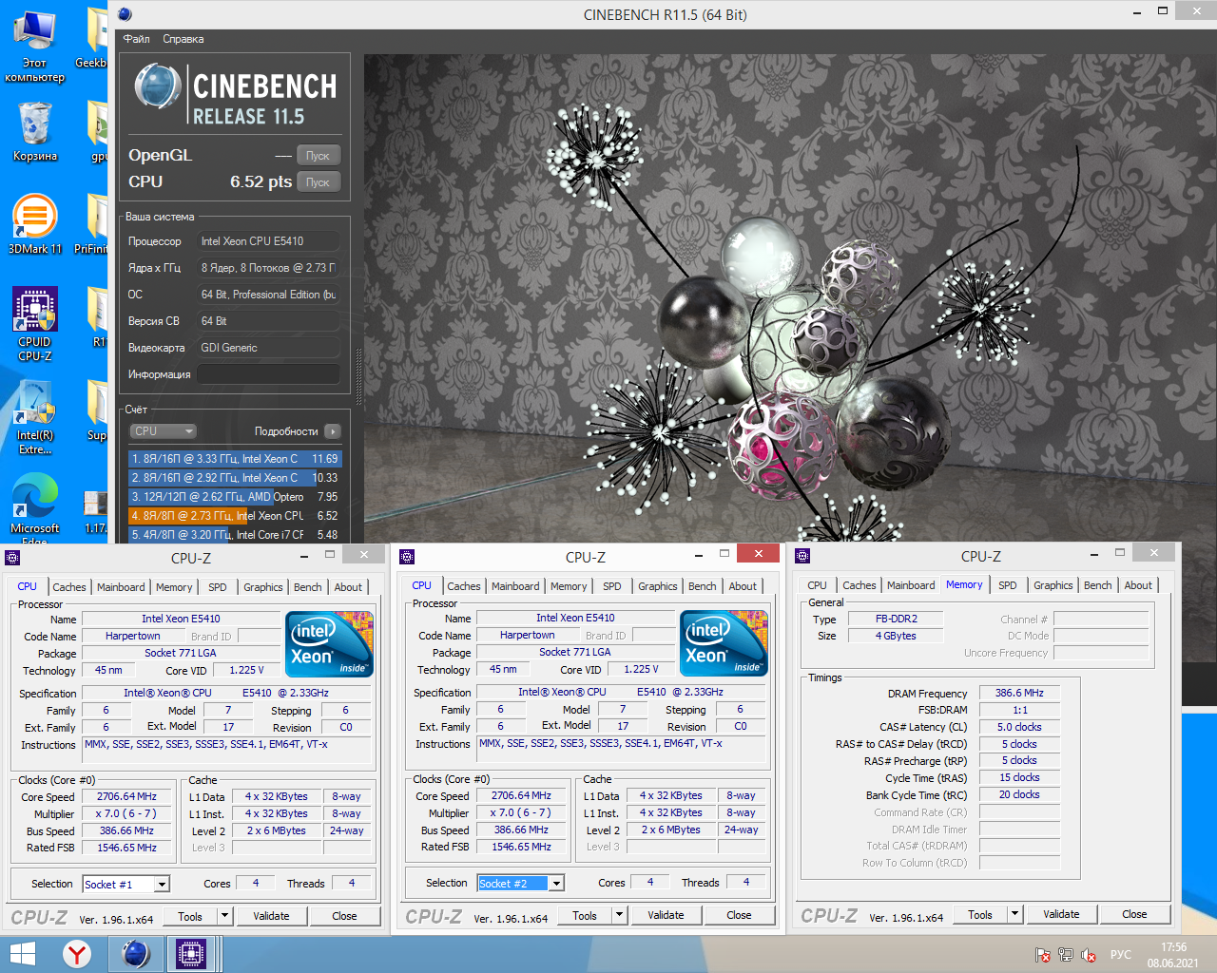Run the CPU test with Пуск
The height and width of the screenshot is (973, 1217).
[318, 182]
